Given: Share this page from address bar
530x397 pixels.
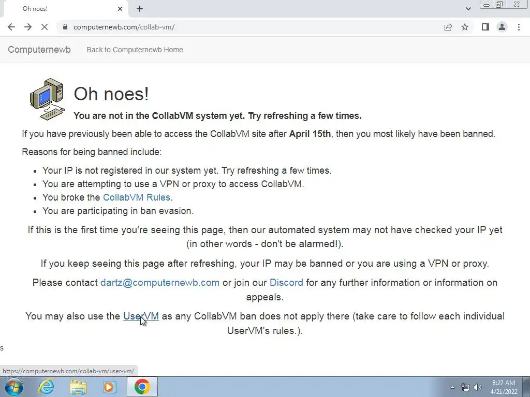Looking at the screenshot, I should (448, 27).
